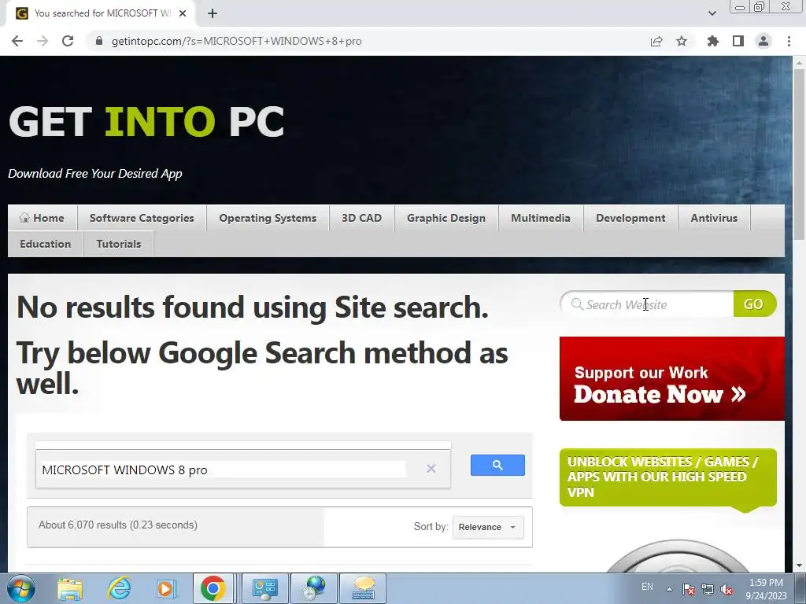Screen dimensions: 806x604
Task: Open the Development menu item
Action: tap(630, 218)
